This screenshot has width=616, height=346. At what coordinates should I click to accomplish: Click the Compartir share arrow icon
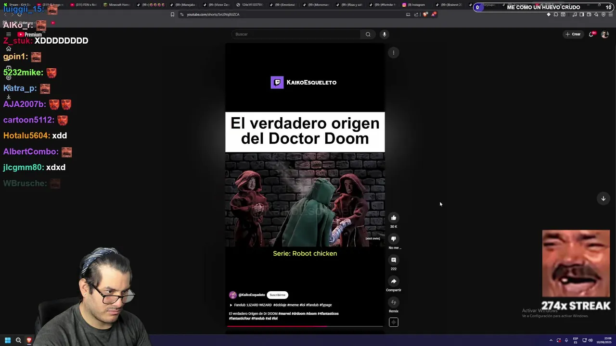coord(394,281)
